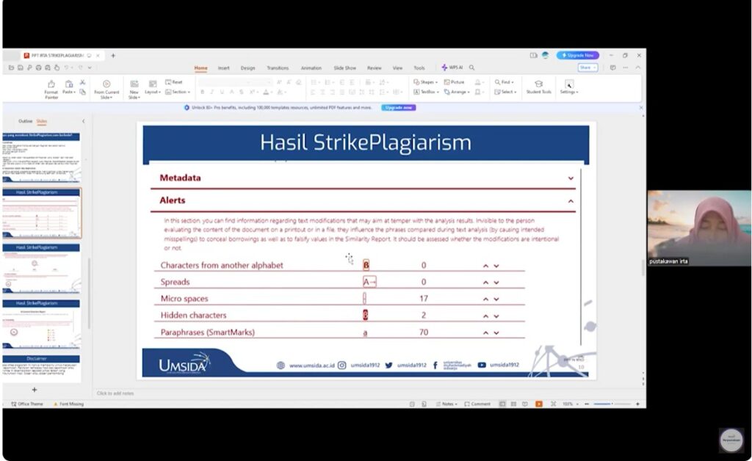Open WPS AI assistant
This screenshot has width=752, height=461.
(452, 68)
